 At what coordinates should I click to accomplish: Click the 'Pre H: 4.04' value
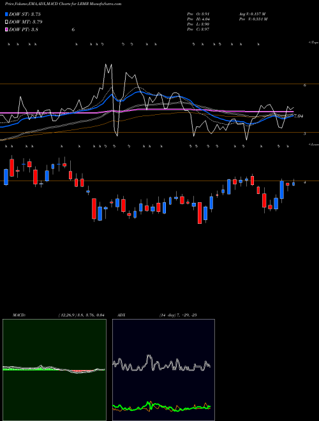click(x=198, y=19)
